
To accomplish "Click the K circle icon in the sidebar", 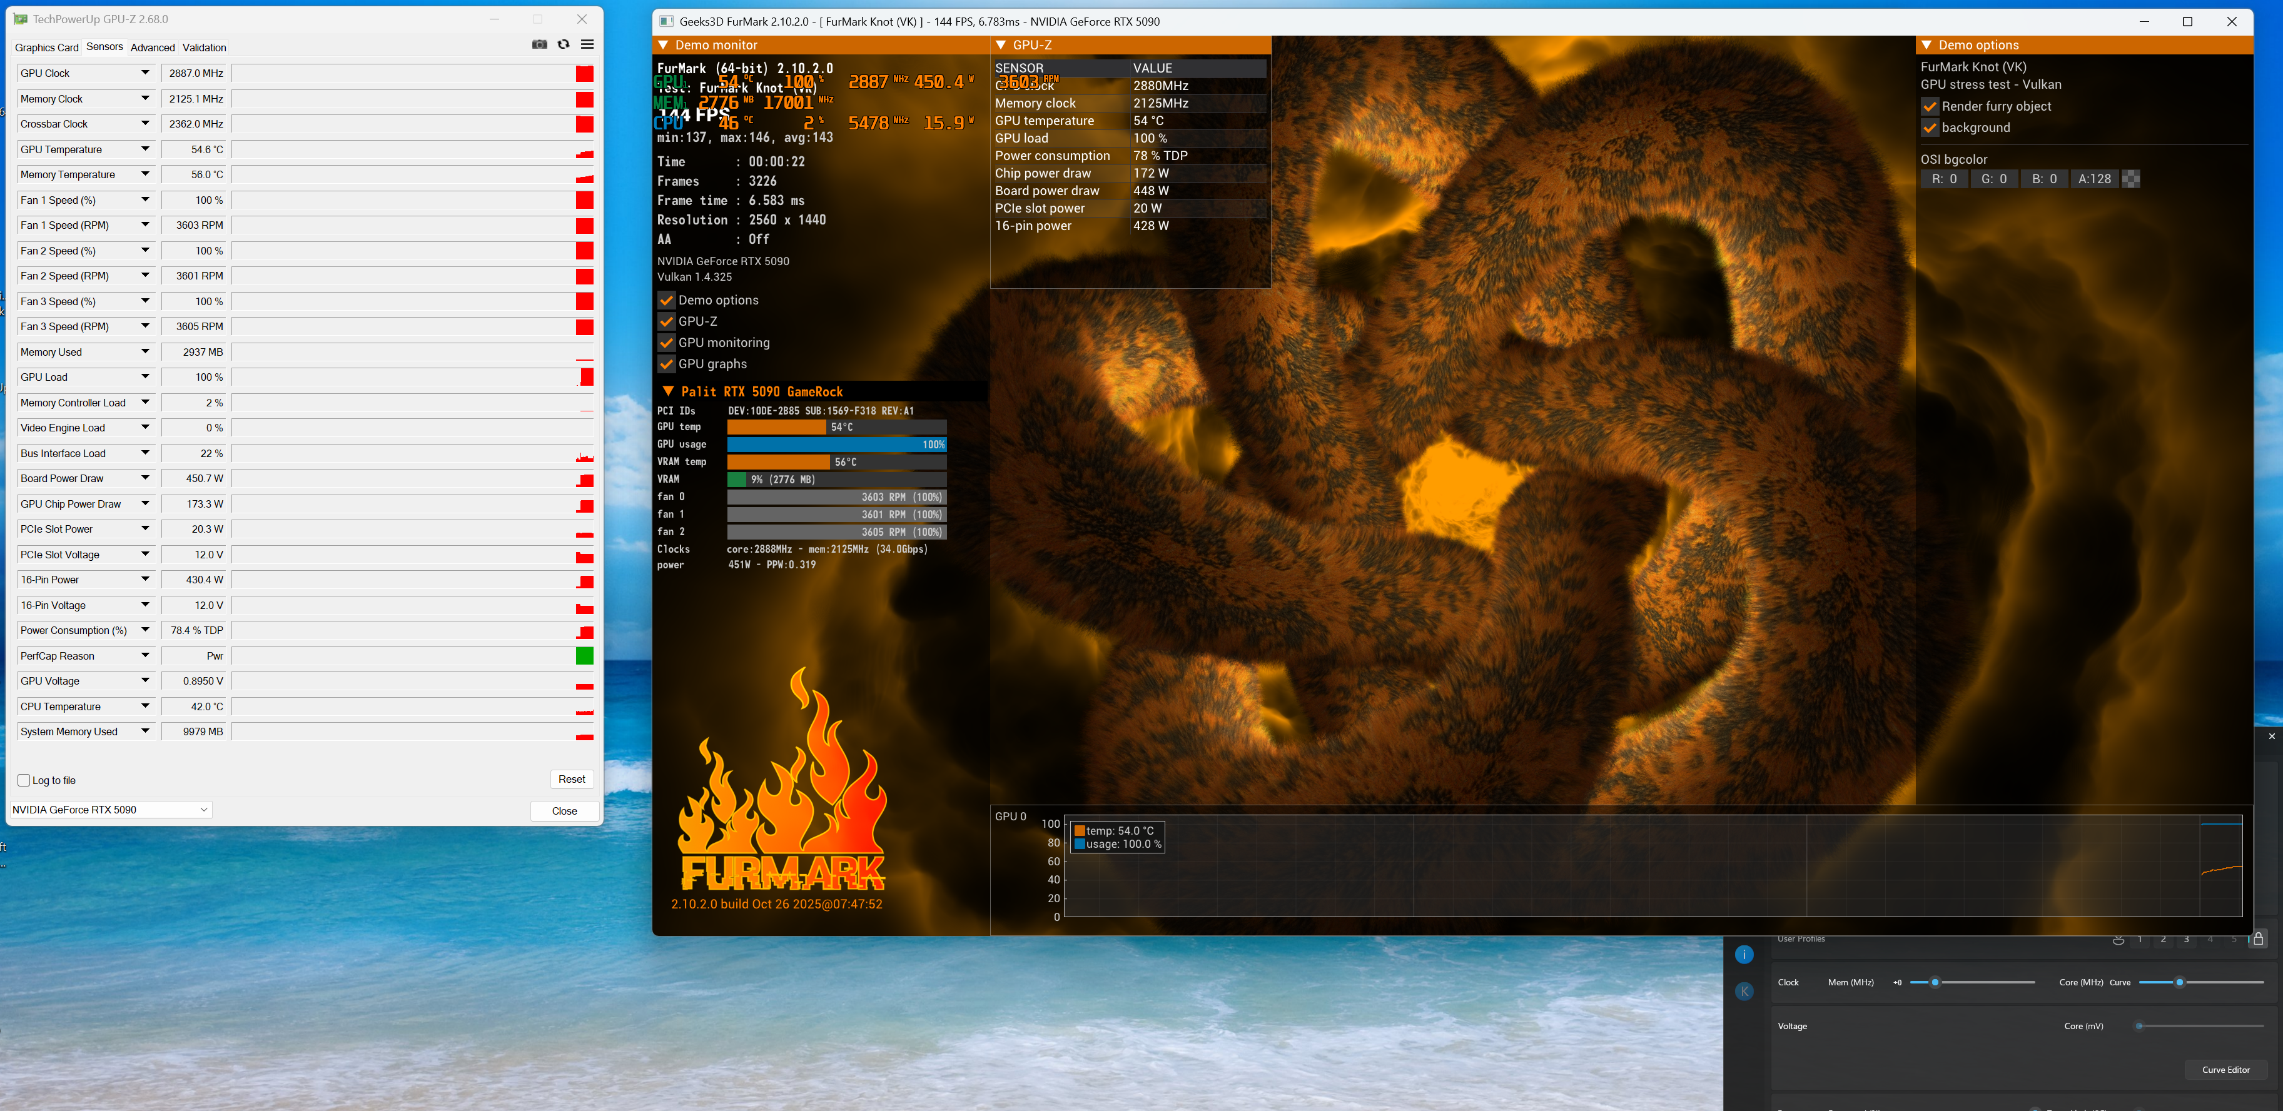I will click(x=1743, y=992).
